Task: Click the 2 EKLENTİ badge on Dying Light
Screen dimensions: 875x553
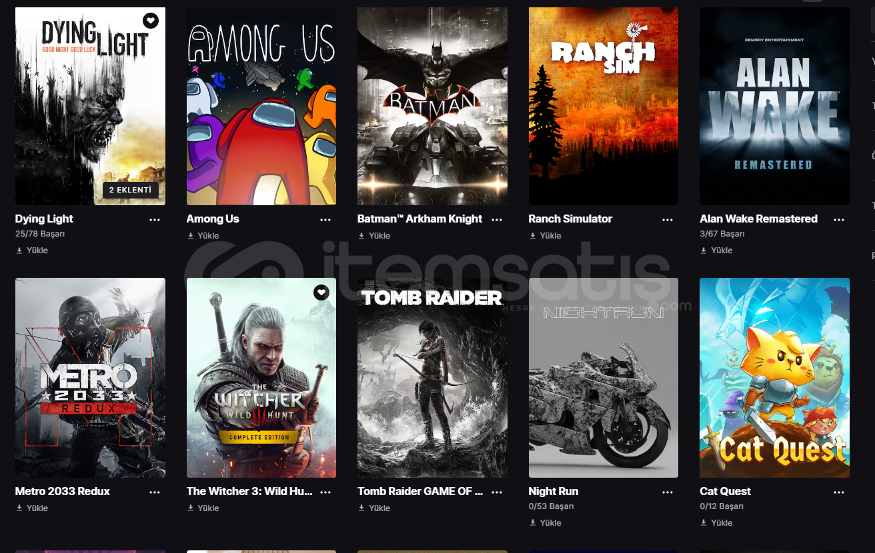Action: [131, 191]
